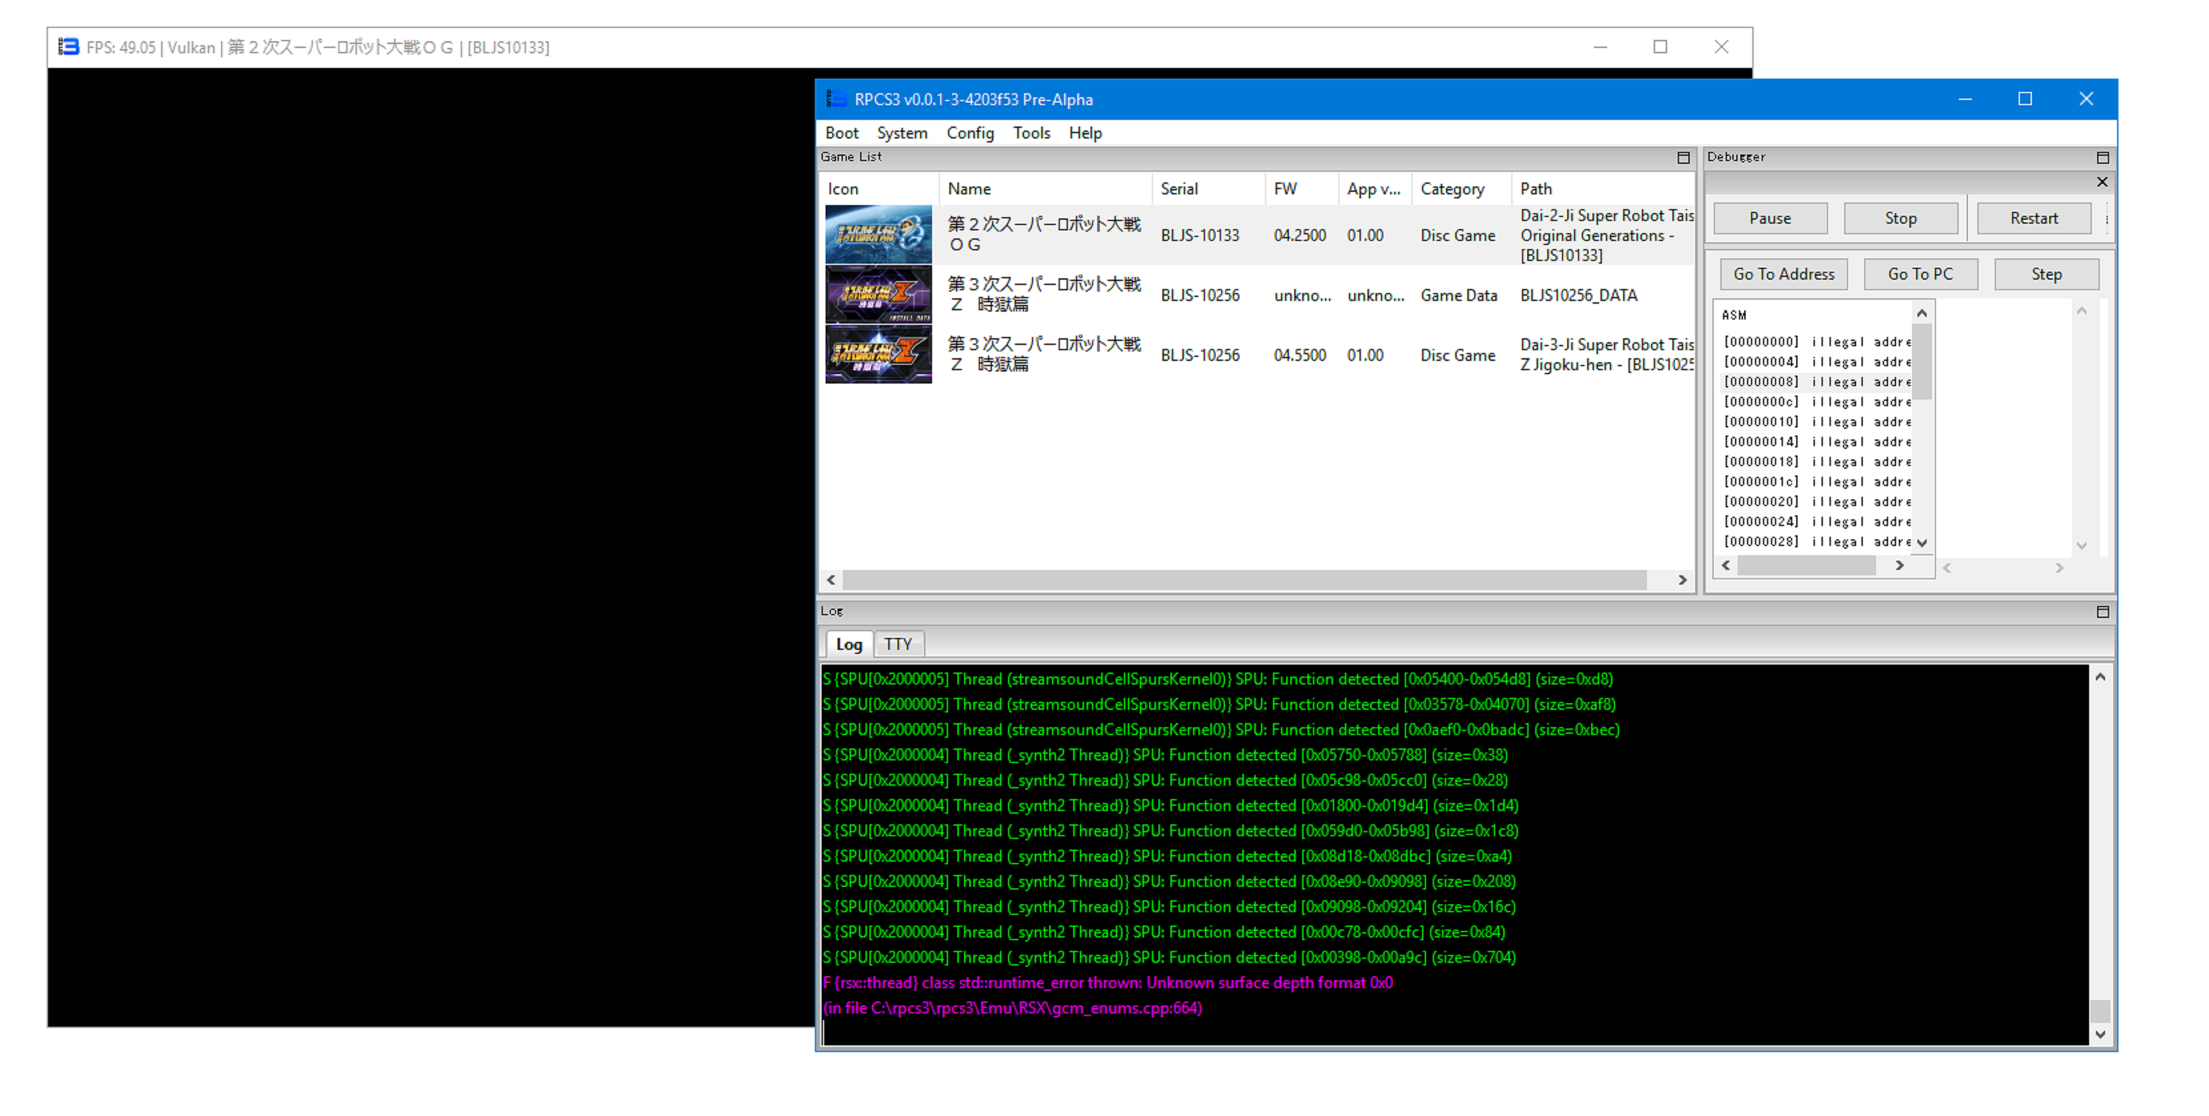This screenshot has height=1116, width=2209.
Task: Click the BLJS-10133 game icon thumbnail
Action: (x=877, y=234)
